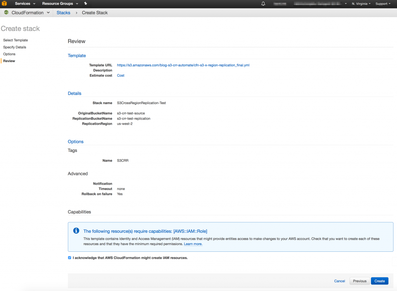Click the s3-crr-test-source value
Image resolution: width=397 pixels, height=291 pixels.
click(131, 113)
